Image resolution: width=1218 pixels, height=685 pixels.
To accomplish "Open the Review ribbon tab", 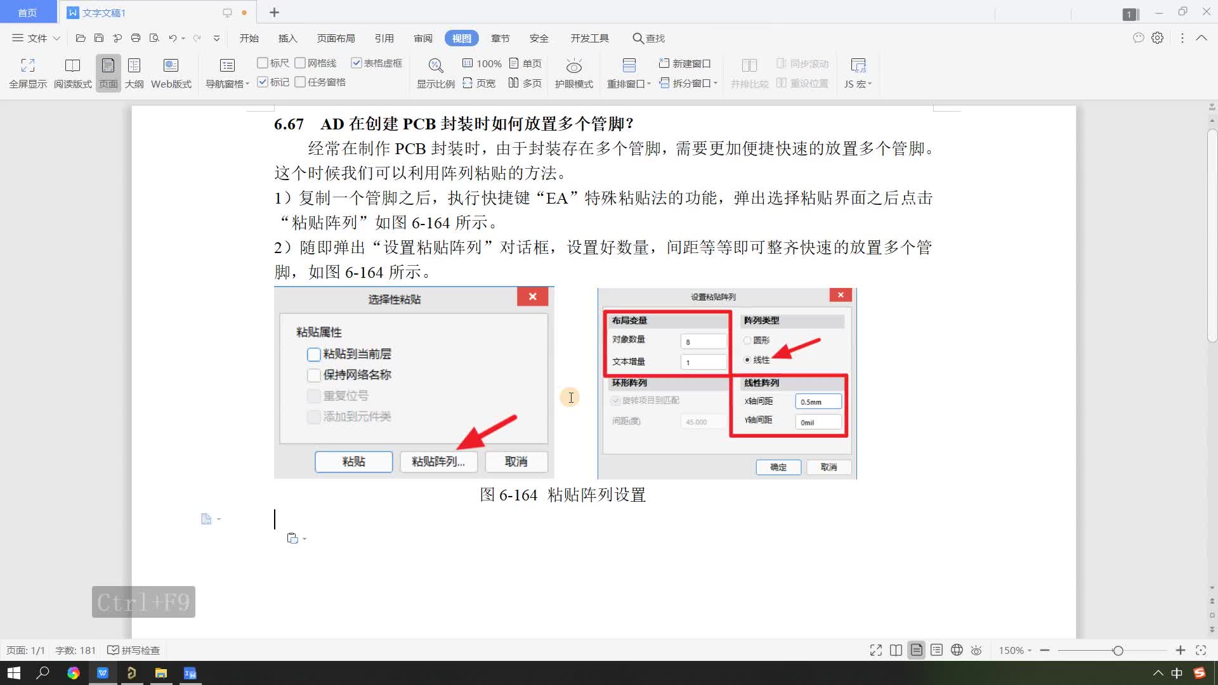I will click(x=422, y=38).
